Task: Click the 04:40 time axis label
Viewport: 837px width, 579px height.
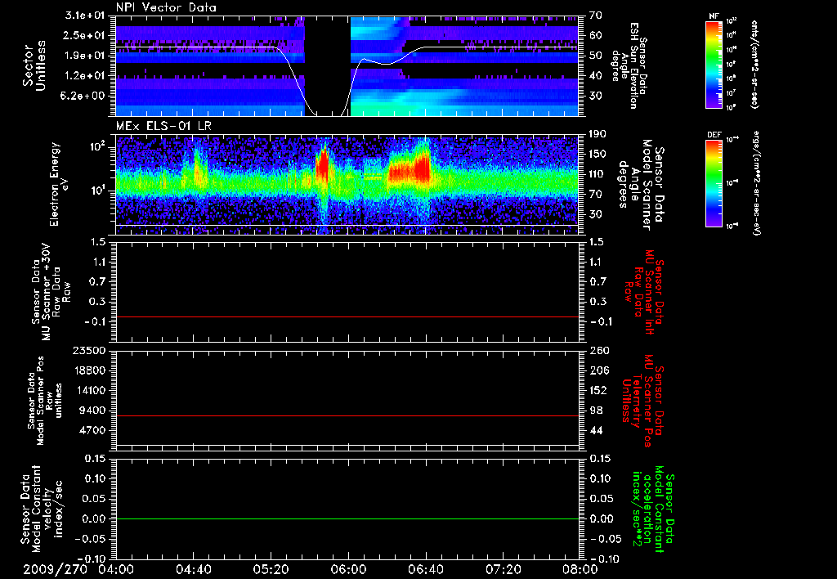Action: [x=193, y=569]
